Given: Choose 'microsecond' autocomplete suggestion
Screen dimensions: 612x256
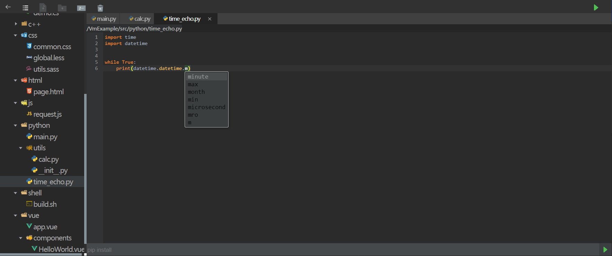Looking at the screenshot, I should (206, 107).
